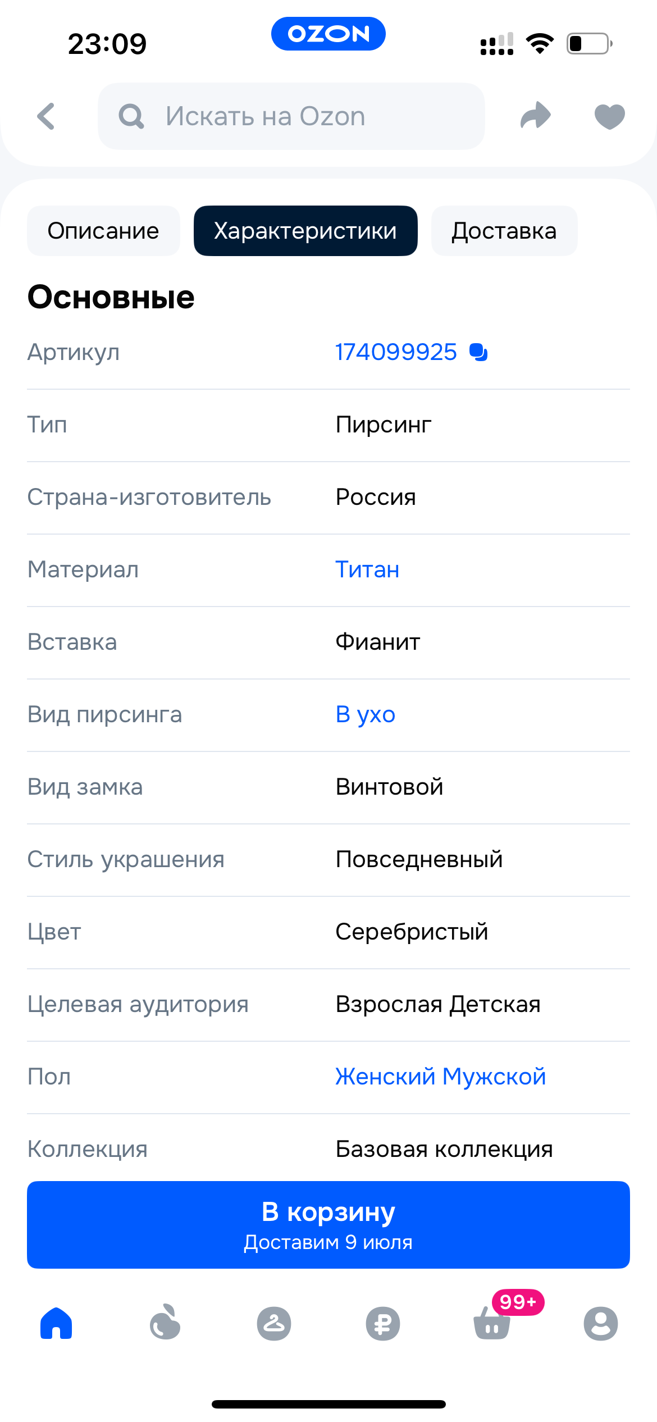This screenshot has width=657, height=1422.
Task: Tap article number 174099925
Action: click(x=396, y=352)
